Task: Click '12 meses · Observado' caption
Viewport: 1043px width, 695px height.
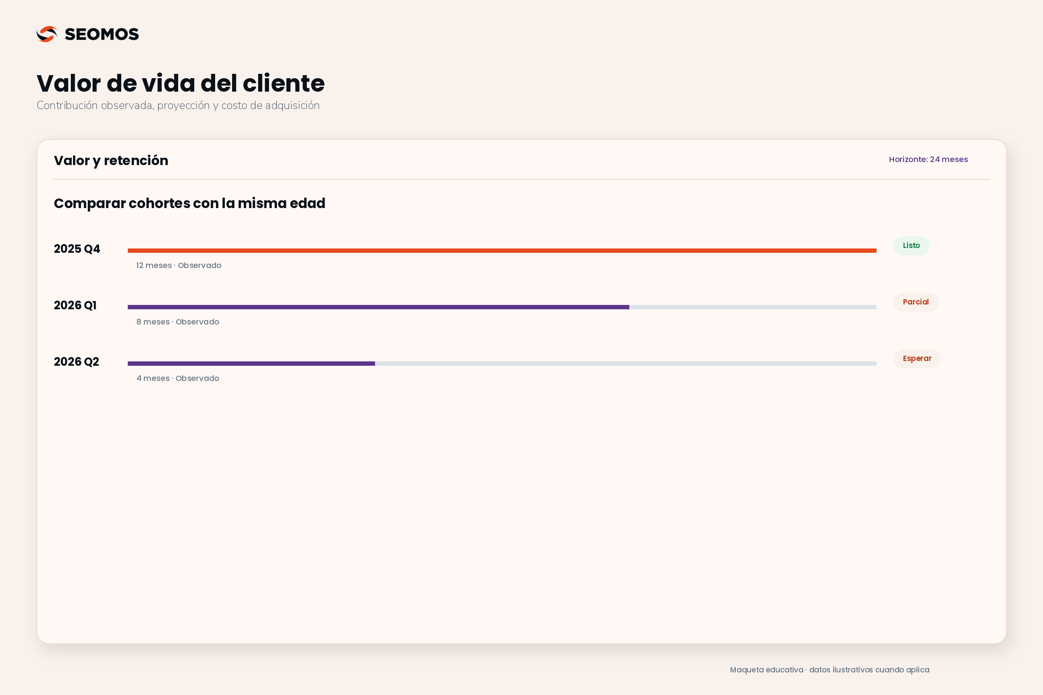Action: pyautogui.click(x=179, y=265)
